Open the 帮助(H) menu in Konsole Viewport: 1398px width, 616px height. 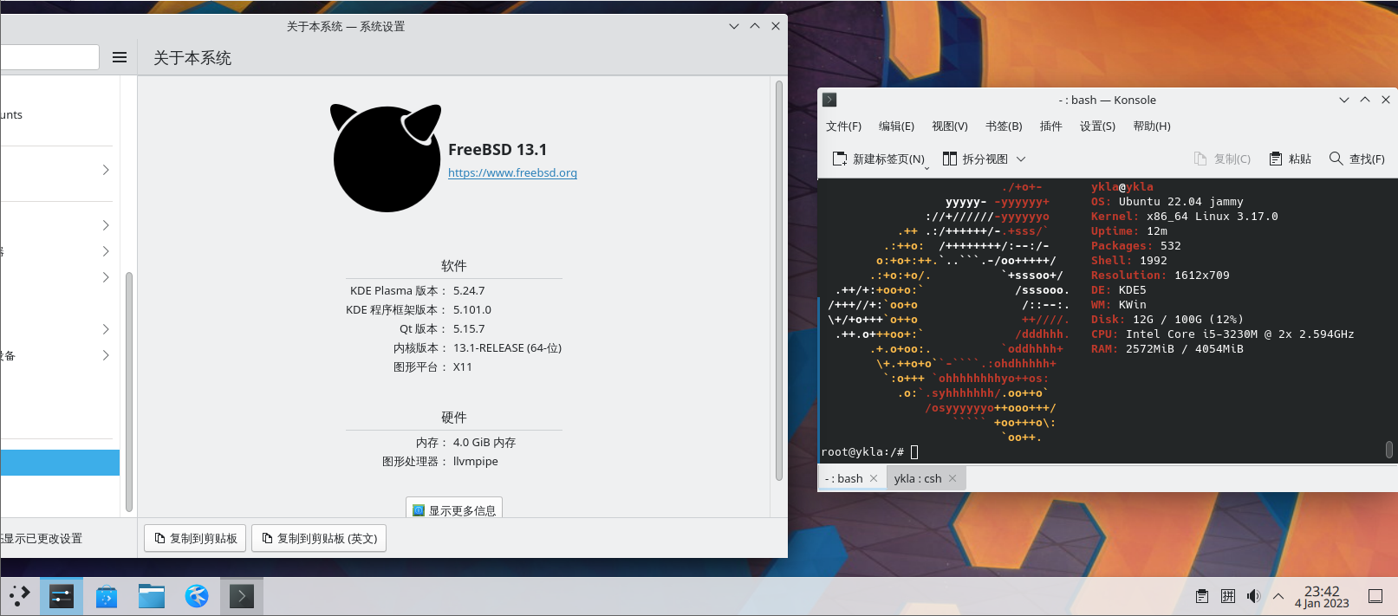coord(1152,126)
